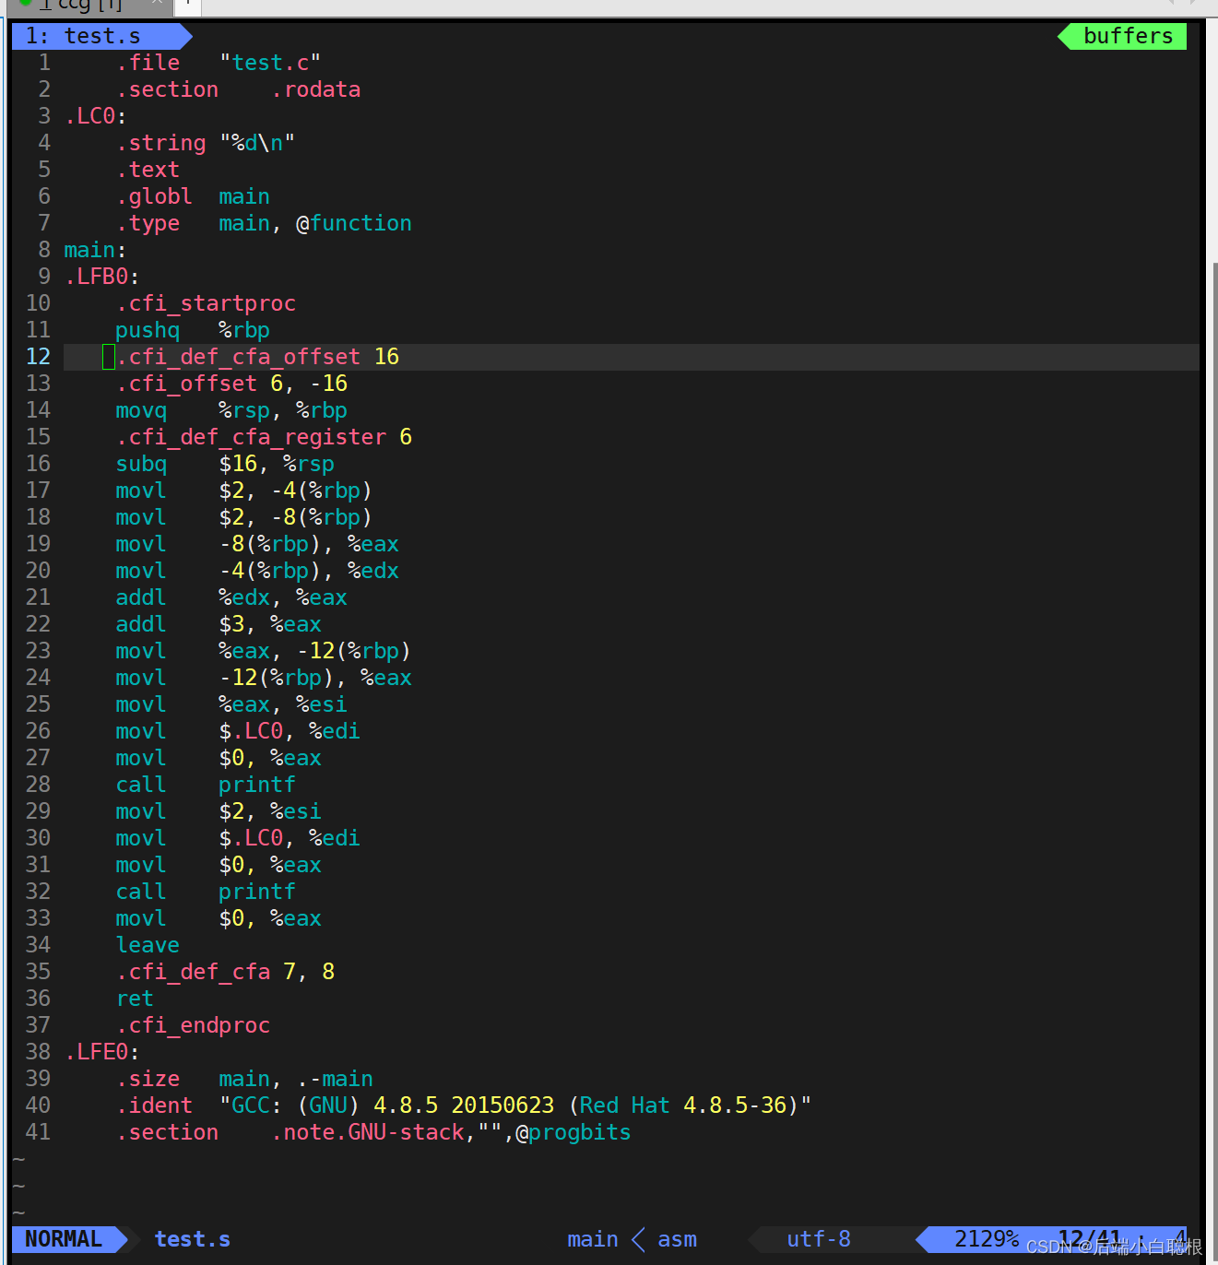1218x1265 pixels.
Task: Click the ".LFE0:" label on line 38
Action: click(x=102, y=1052)
